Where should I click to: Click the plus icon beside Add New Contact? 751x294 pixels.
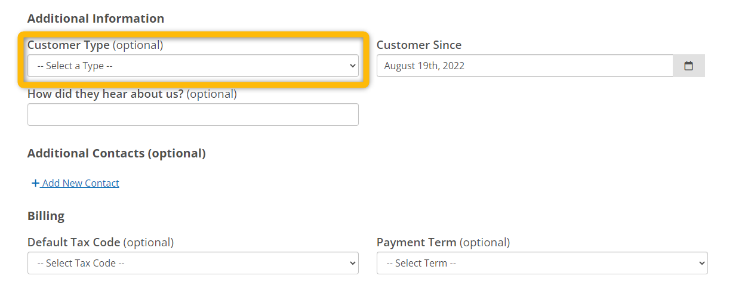click(35, 183)
